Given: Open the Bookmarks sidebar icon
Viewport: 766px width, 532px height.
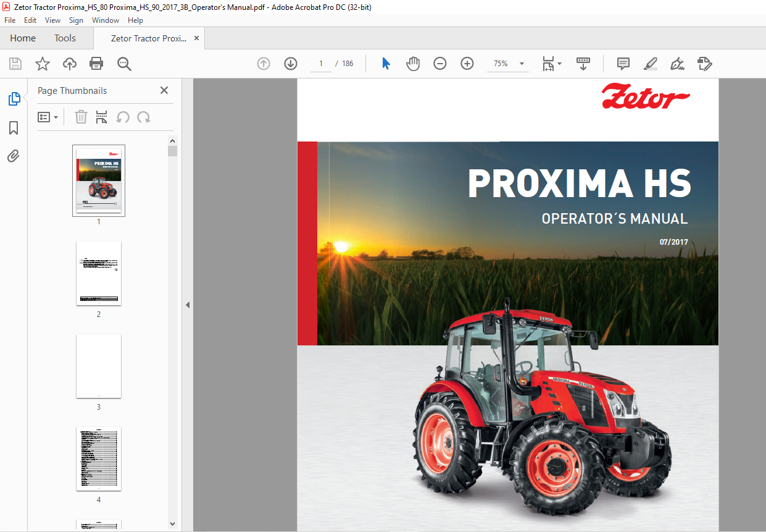Looking at the screenshot, I should click(x=14, y=128).
